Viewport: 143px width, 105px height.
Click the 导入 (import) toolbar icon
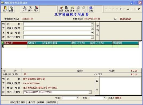point(36,9)
